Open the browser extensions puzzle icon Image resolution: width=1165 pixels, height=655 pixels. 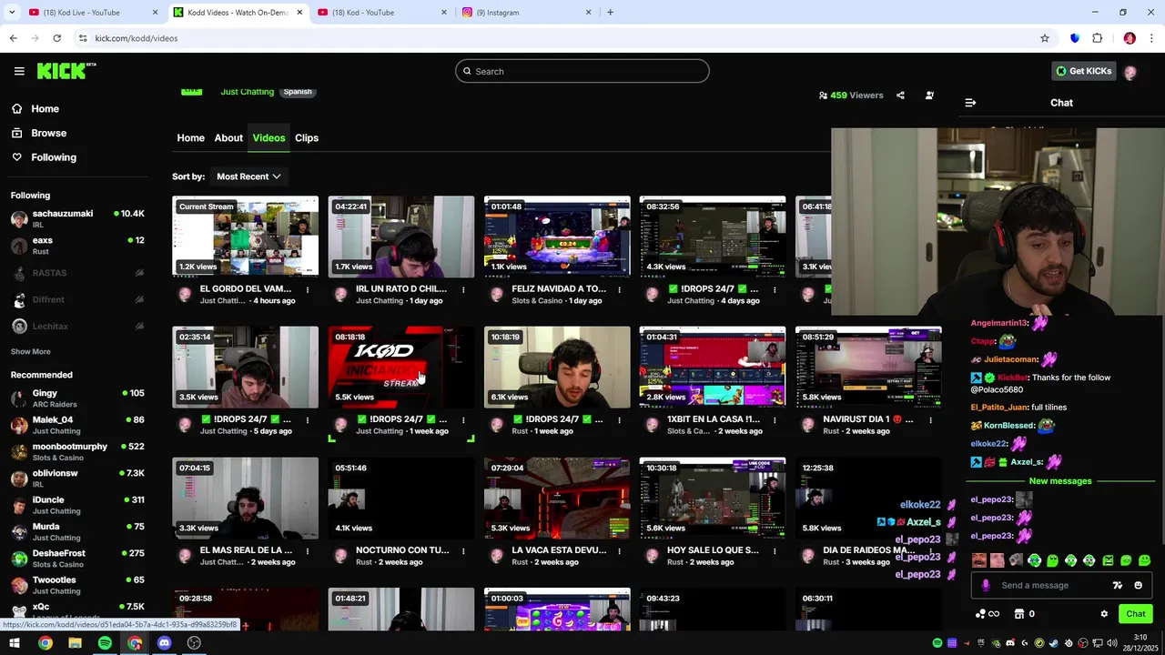(1098, 38)
